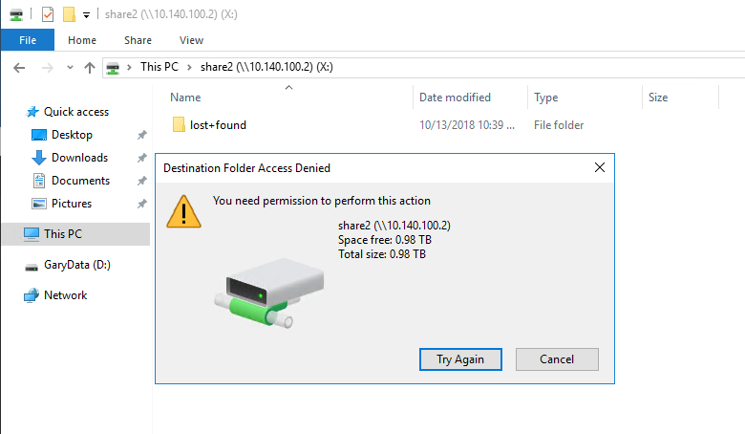Select Network in the navigation pane

tap(66, 295)
